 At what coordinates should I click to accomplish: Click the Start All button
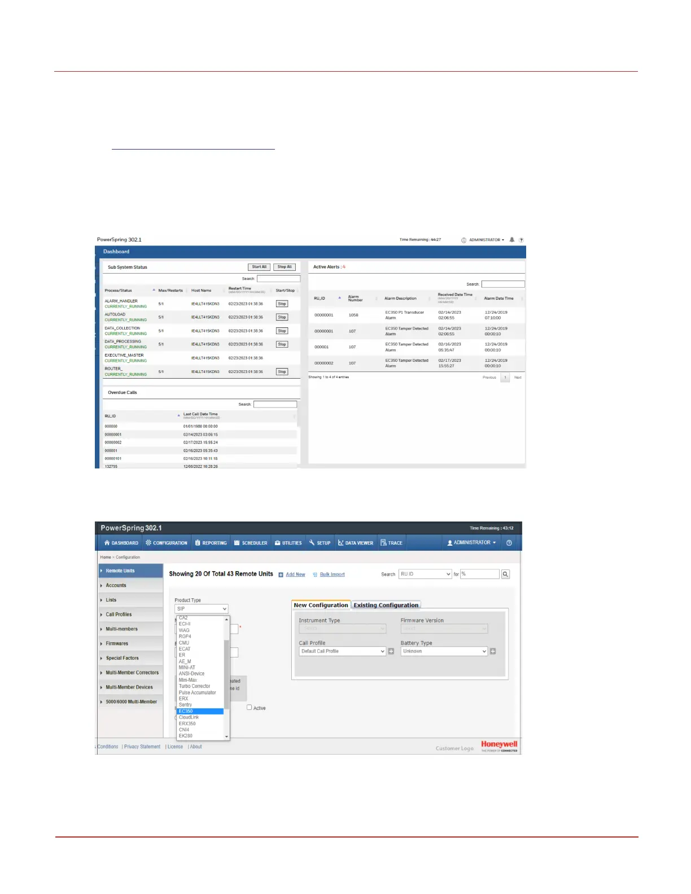(259, 267)
